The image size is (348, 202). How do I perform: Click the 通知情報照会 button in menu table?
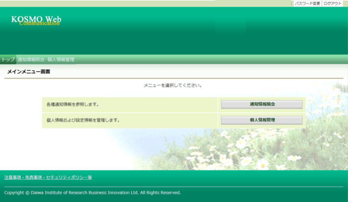pos(262,104)
